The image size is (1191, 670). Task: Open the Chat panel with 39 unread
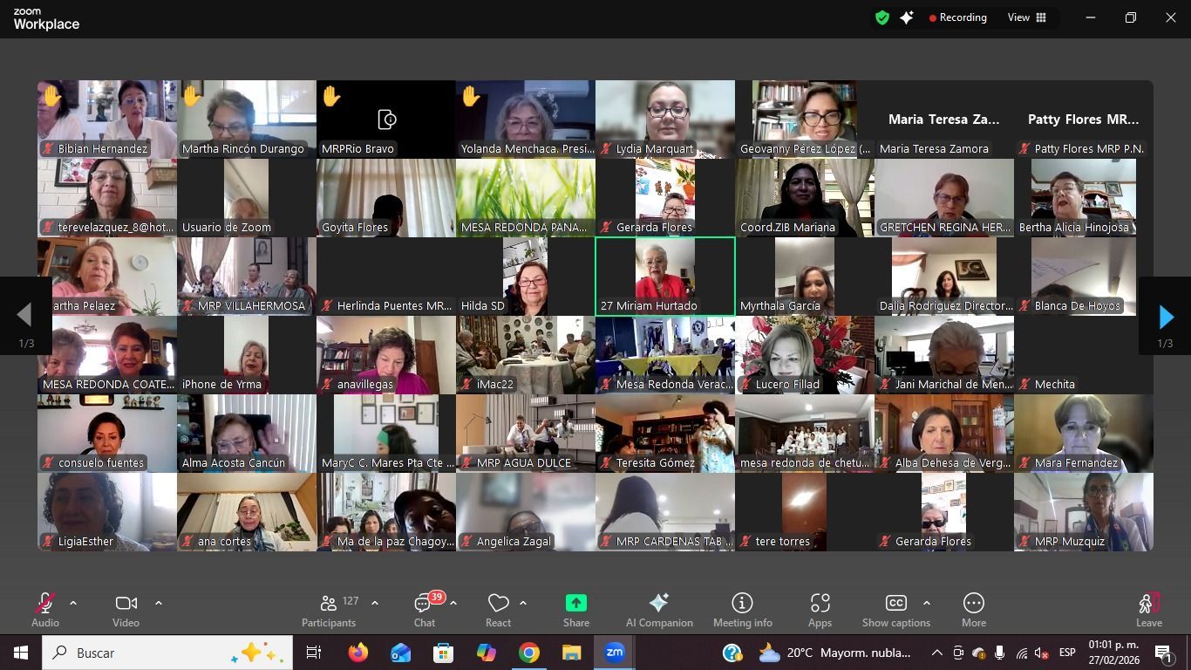(425, 609)
